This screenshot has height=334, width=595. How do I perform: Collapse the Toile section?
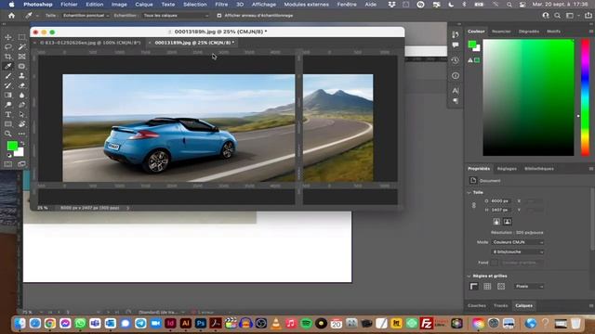[469, 192]
